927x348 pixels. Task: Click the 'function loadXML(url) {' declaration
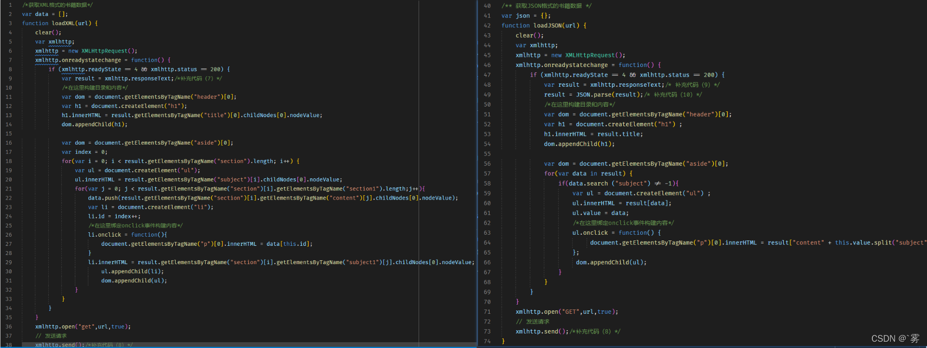pos(60,23)
